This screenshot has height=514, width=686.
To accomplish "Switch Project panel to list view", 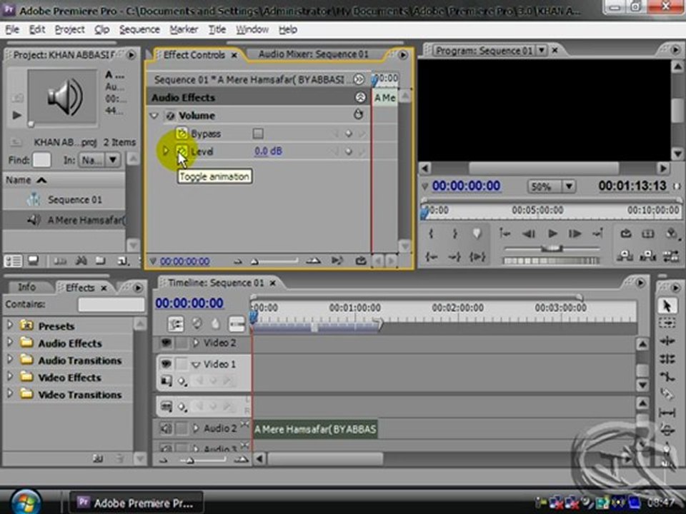I will [13, 261].
